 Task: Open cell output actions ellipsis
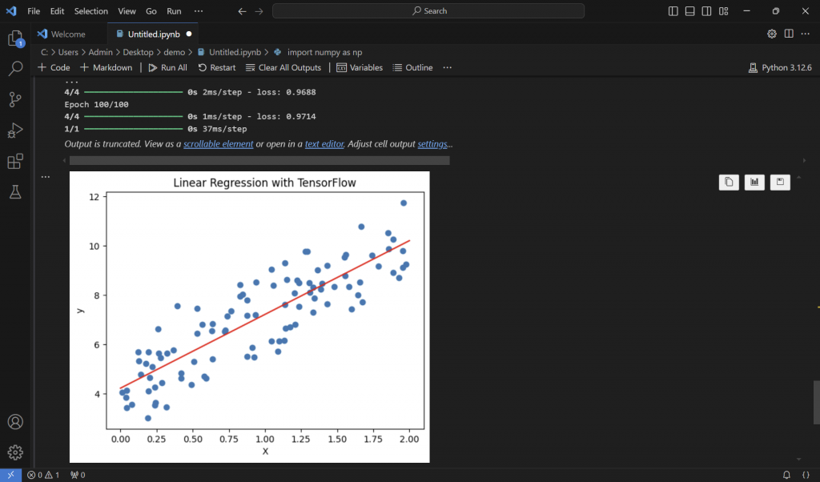[46, 177]
